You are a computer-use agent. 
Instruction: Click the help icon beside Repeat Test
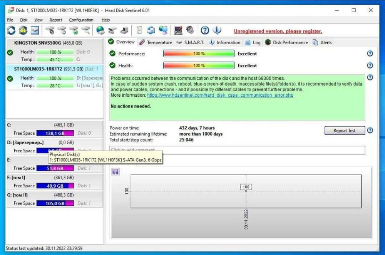coord(370,131)
